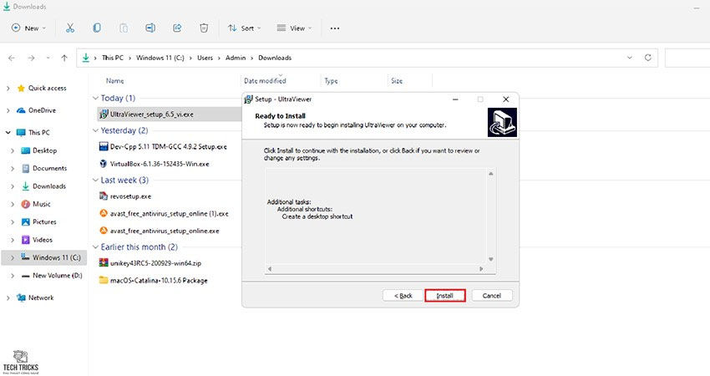This screenshot has height=376, width=710.
Task: Click the Delete trash icon in toolbar
Action: point(204,28)
